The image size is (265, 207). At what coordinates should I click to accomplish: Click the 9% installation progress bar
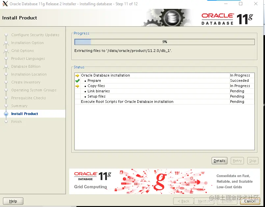click(x=165, y=42)
